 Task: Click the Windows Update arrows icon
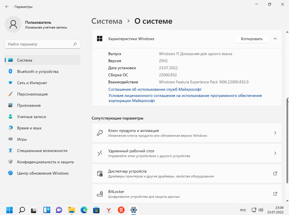[x=10, y=173]
